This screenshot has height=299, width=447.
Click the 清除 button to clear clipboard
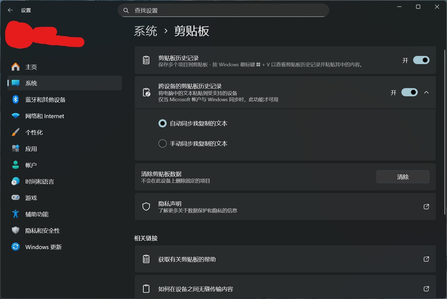pos(403,177)
